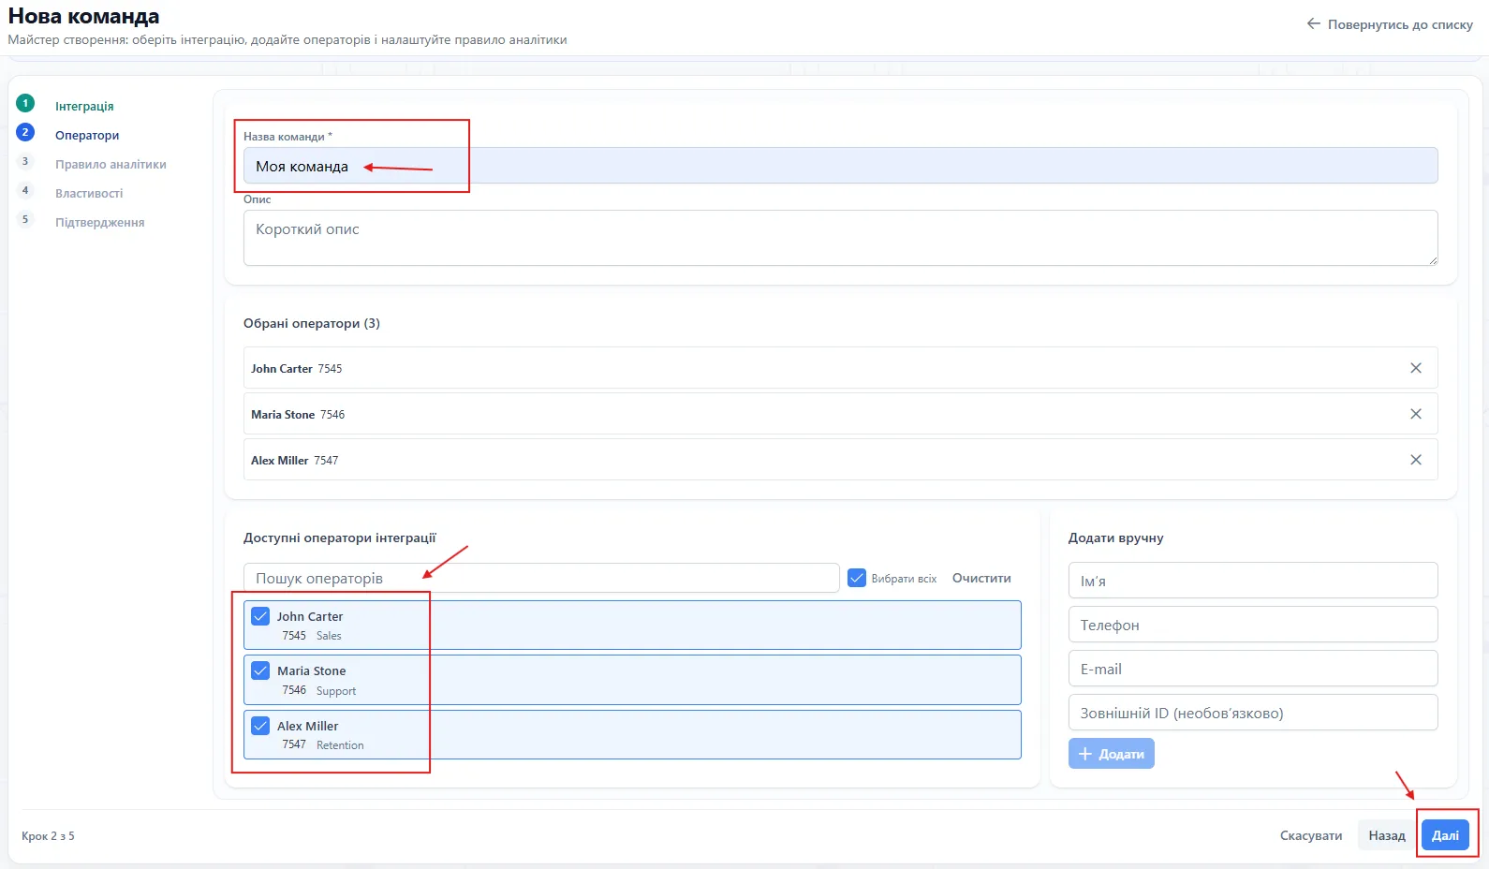The height and width of the screenshot is (869, 1489).
Task: Open the Правило аналітики step
Action: point(111,164)
